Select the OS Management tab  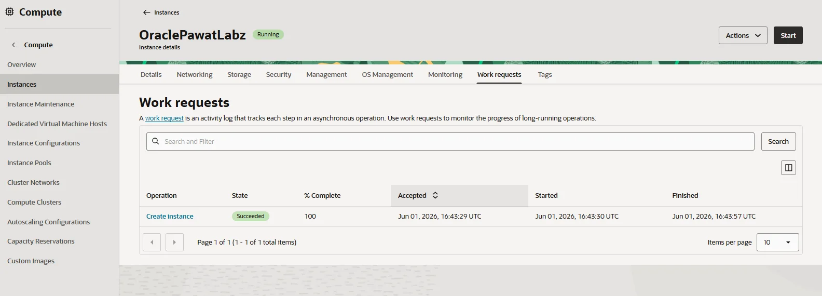tap(388, 74)
